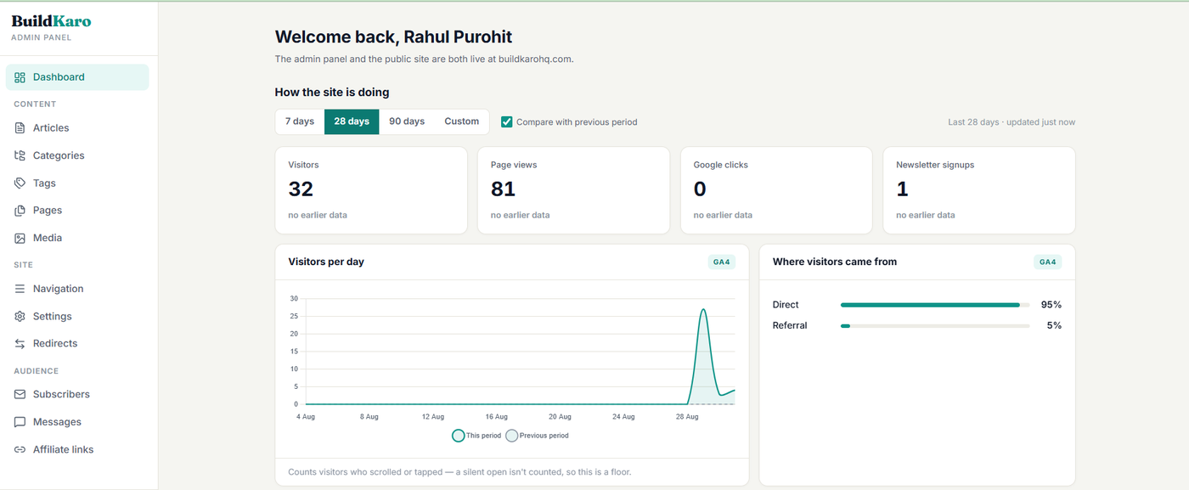Click the Tags label icon
The height and width of the screenshot is (490, 1189).
(20, 183)
